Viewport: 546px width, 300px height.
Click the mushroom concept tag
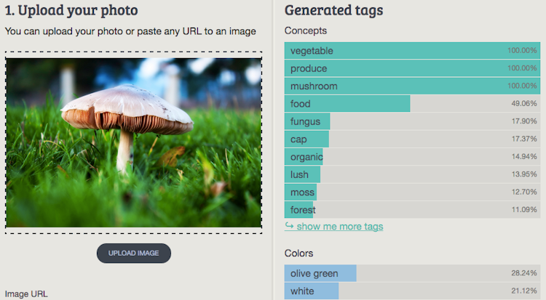click(x=412, y=86)
